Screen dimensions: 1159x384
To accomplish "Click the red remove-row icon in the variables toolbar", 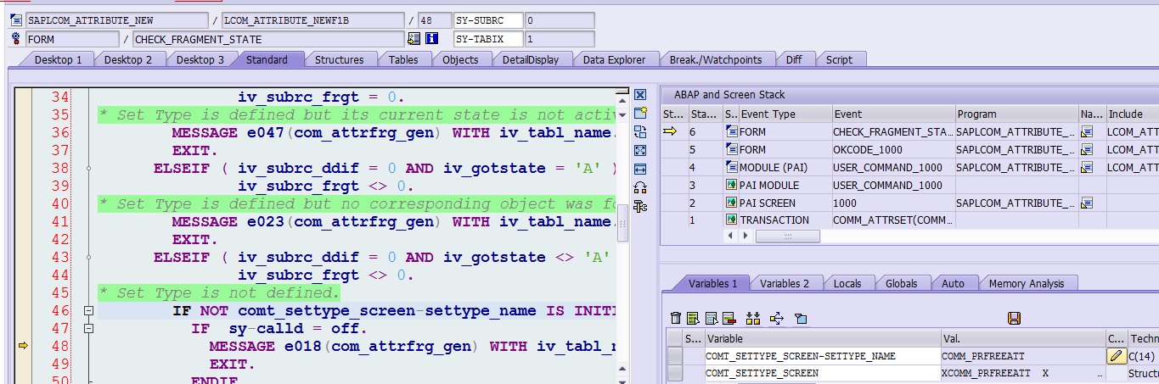I will point(729,318).
